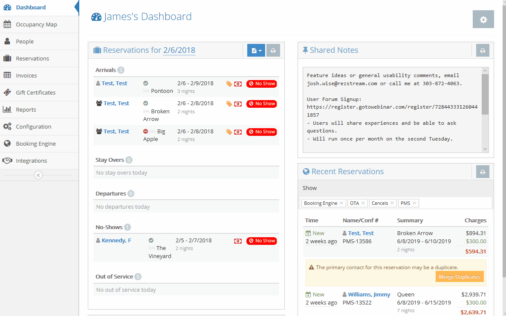Open Configuration settings page
This screenshot has width=506, height=316.
click(x=39, y=127)
